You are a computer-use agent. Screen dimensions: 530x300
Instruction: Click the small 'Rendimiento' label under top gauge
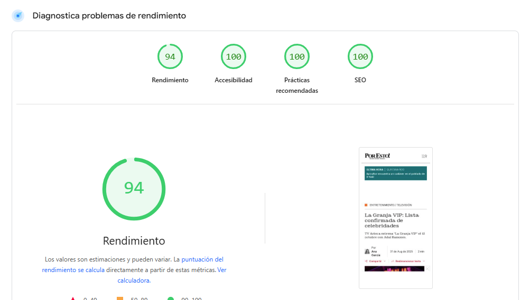[170, 80]
